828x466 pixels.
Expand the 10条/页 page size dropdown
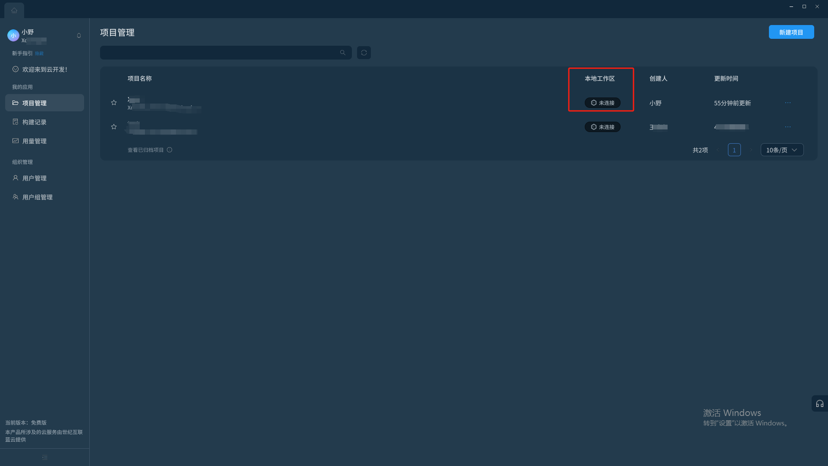coord(782,150)
